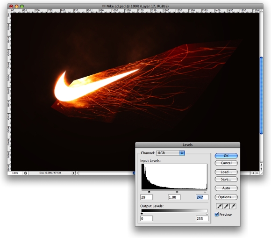Select the black point eyedropper
The width and height of the screenshot is (271, 238).
pos(219,206)
